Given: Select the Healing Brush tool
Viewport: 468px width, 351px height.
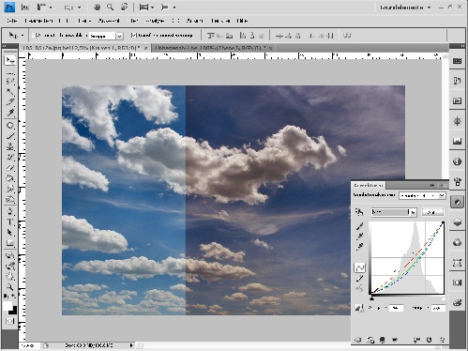Looking at the screenshot, I should [10, 126].
